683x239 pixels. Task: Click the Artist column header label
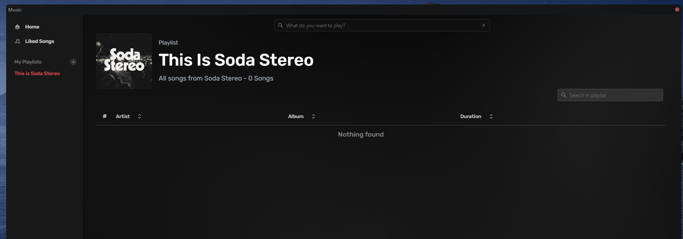pyautogui.click(x=123, y=116)
